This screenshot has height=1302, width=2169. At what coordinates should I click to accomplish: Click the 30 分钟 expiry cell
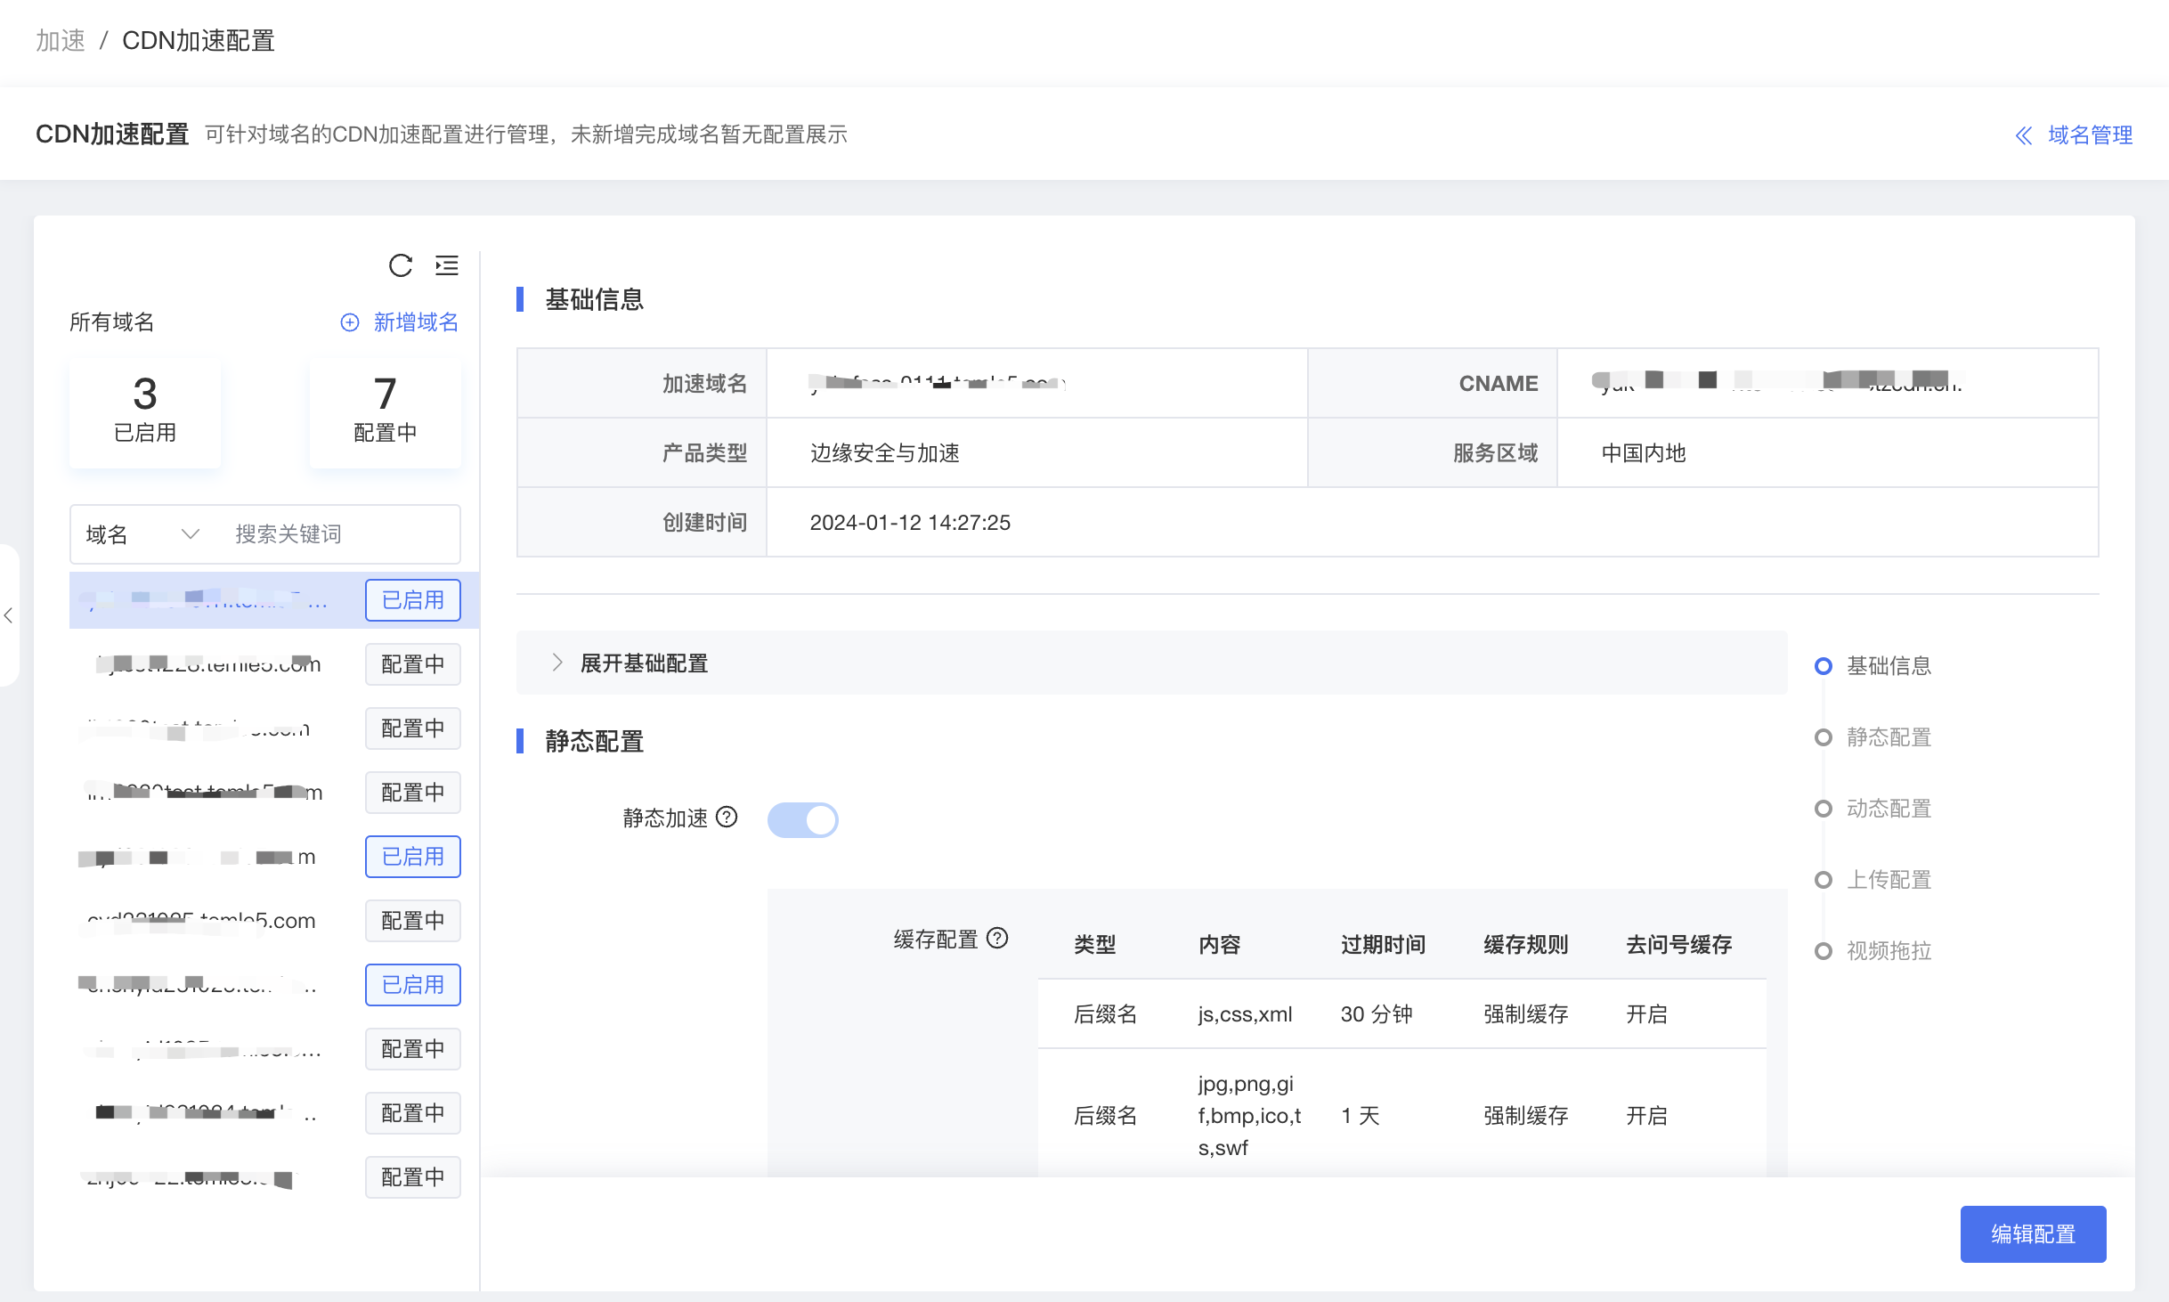[1377, 1014]
